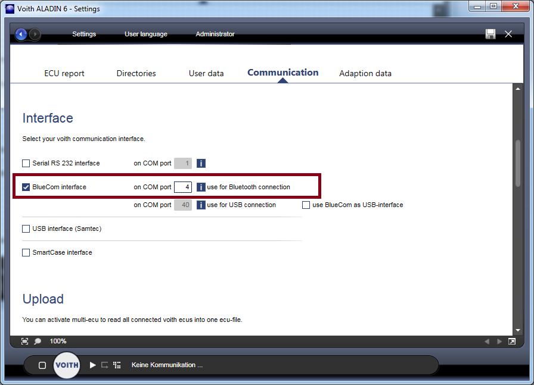Click the Serial RS 232 COM port field
534x385 pixels.
click(183, 163)
